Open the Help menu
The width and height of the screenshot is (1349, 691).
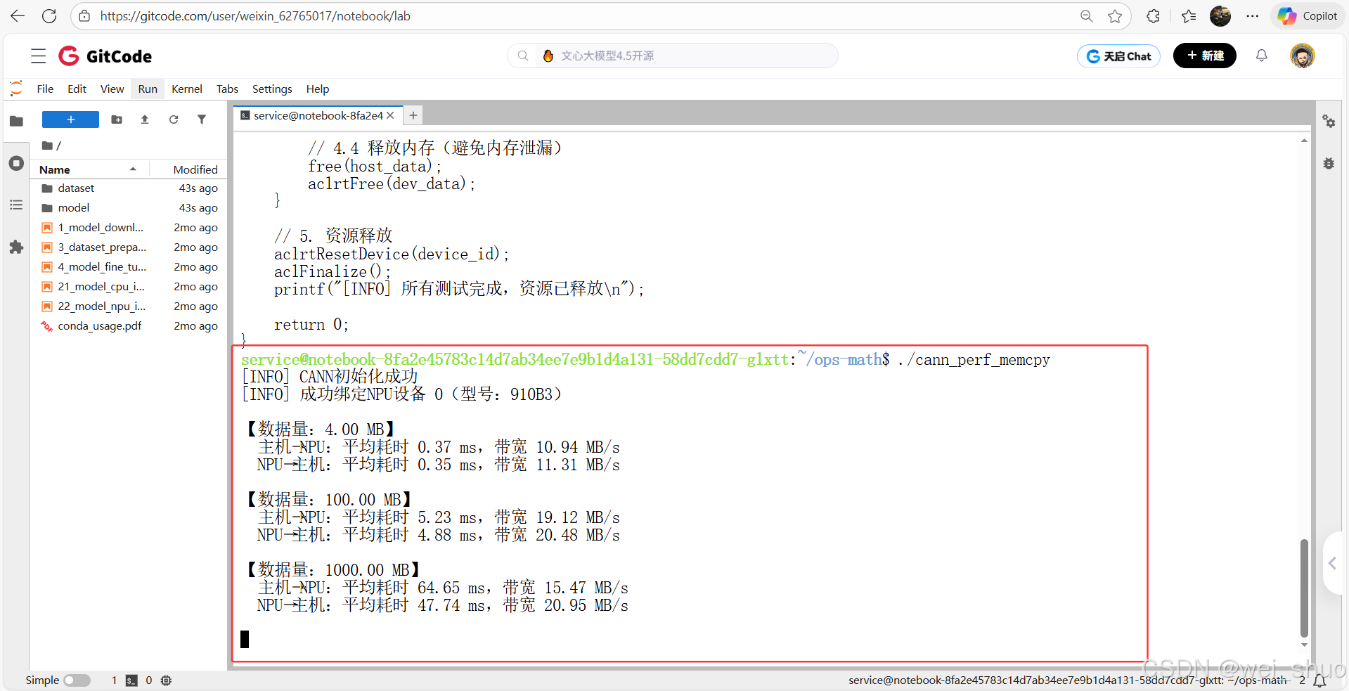tap(318, 89)
